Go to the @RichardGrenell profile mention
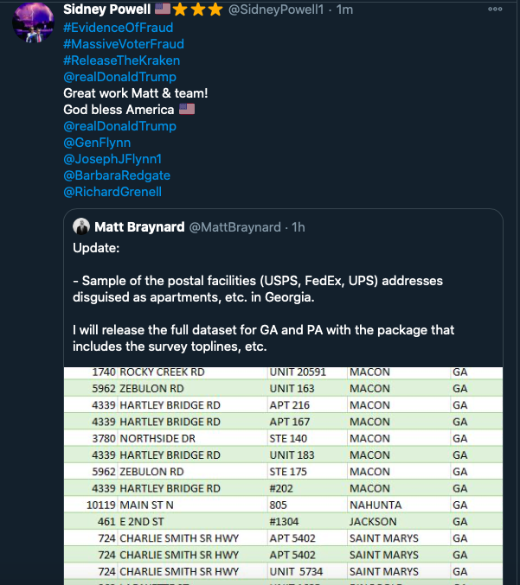Viewport: 520px width, 585px height. (x=112, y=192)
